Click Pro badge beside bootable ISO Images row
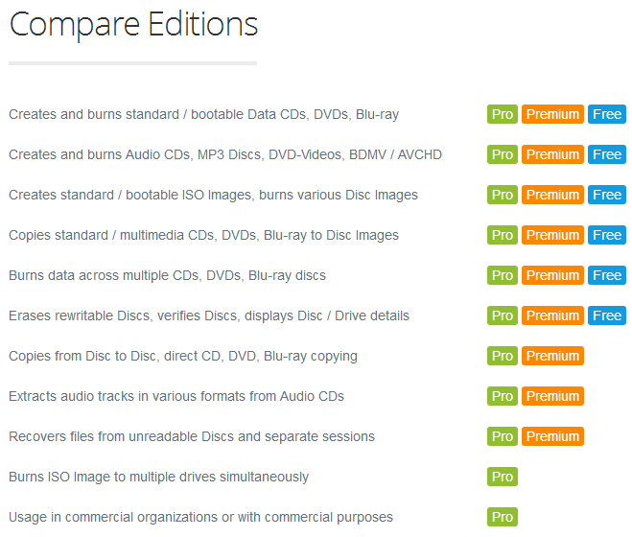 tap(503, 195)
